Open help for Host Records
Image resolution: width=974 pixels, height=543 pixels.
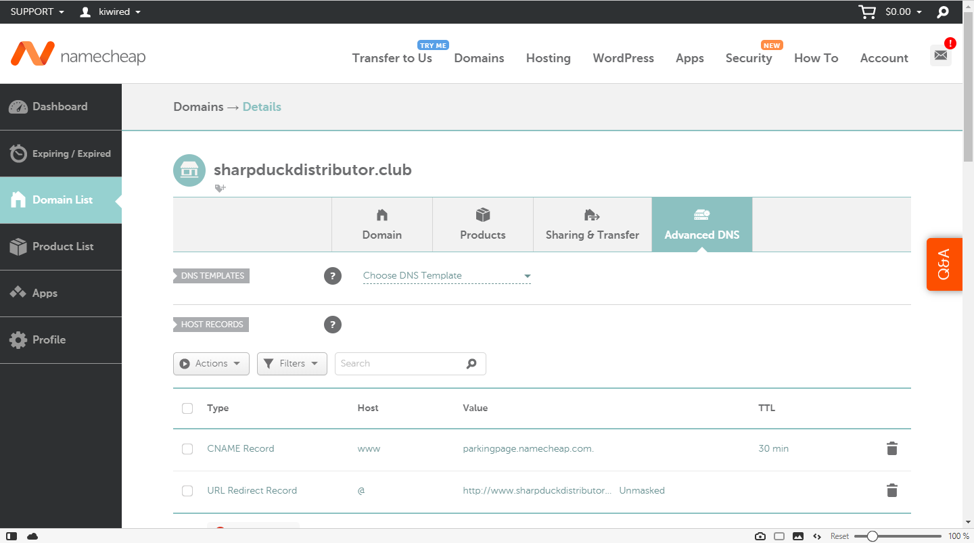[333, 325]
